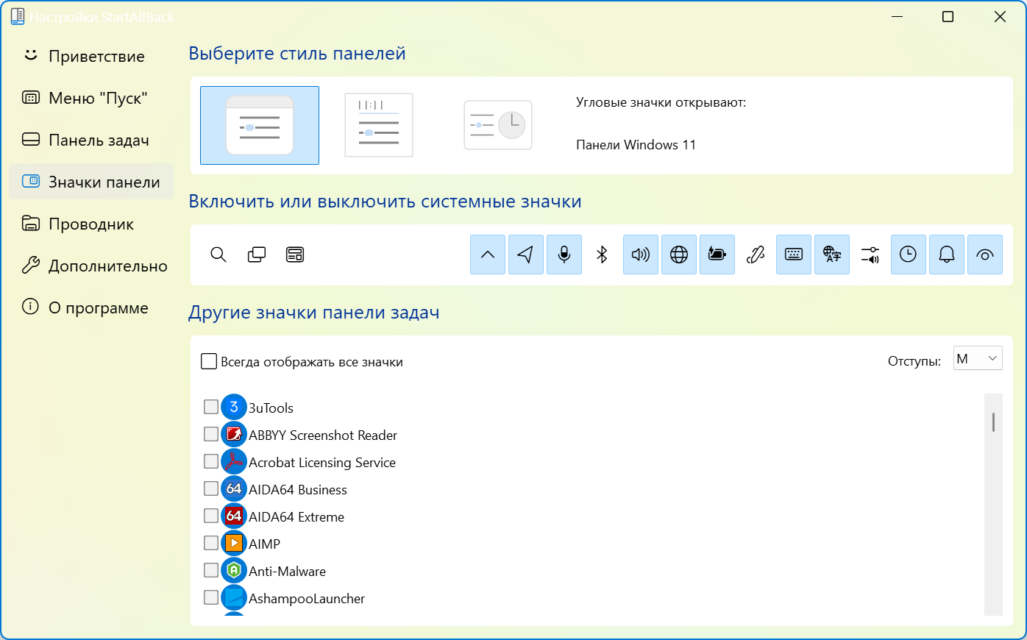Toggle the search magnifier taskbar icon
The height and width of the screenshot is (640, 1027).
coord(218,255)
